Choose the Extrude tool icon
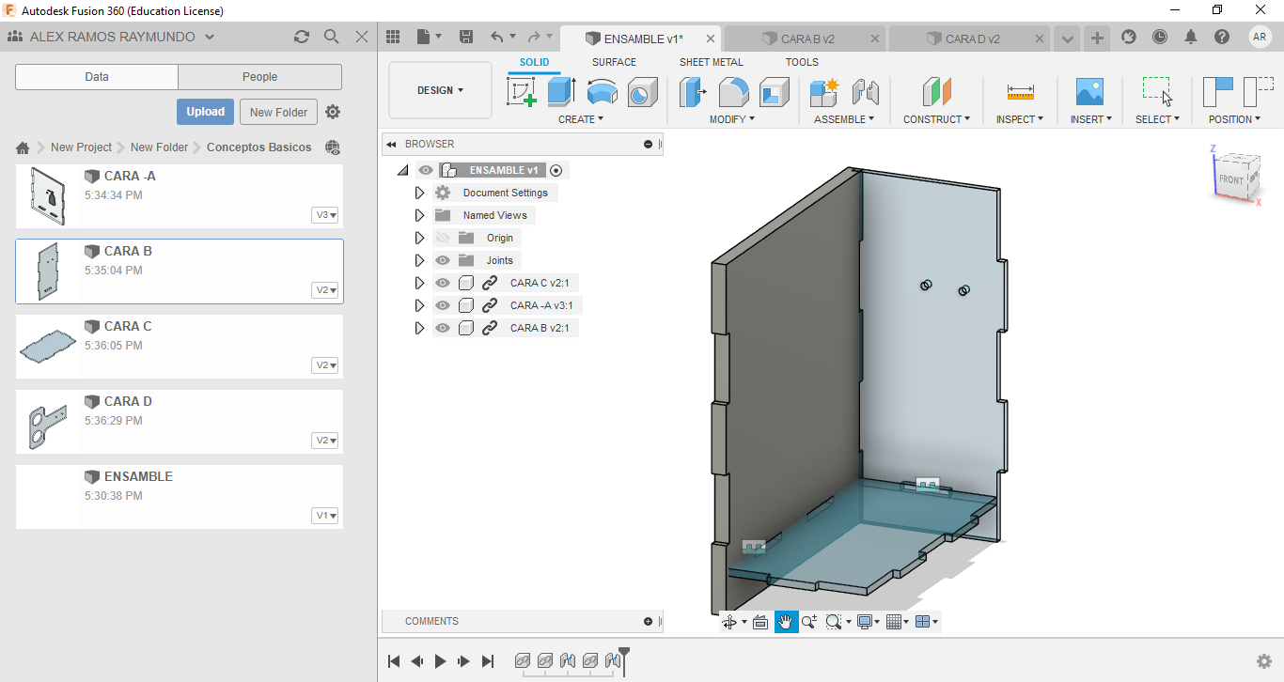 tap(561, 92)
